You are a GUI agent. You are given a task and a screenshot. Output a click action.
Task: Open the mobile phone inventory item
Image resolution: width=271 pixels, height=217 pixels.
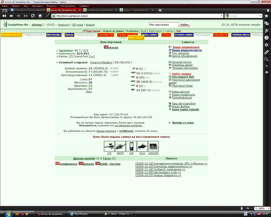tap(131, 146)
